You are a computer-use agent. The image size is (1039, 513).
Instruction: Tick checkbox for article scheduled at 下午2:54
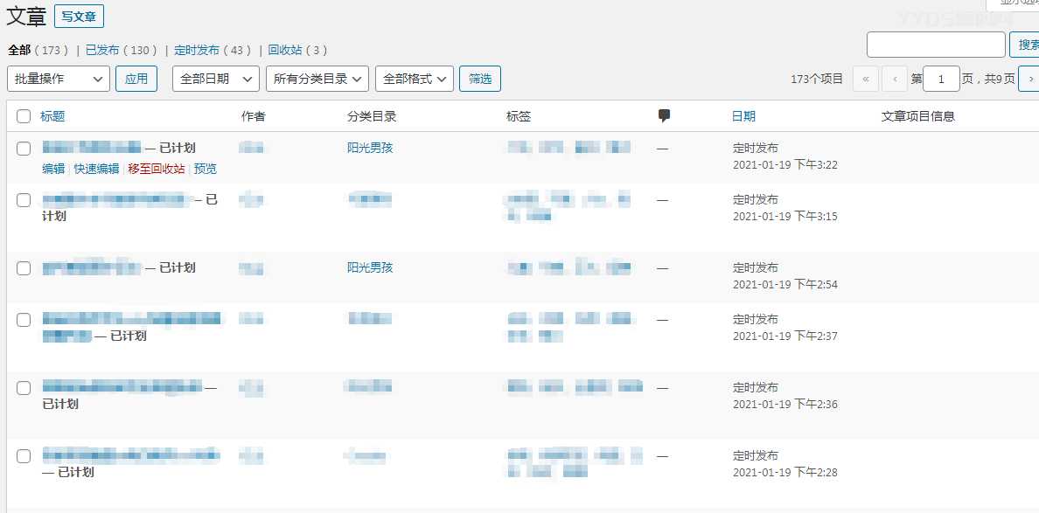24,268
